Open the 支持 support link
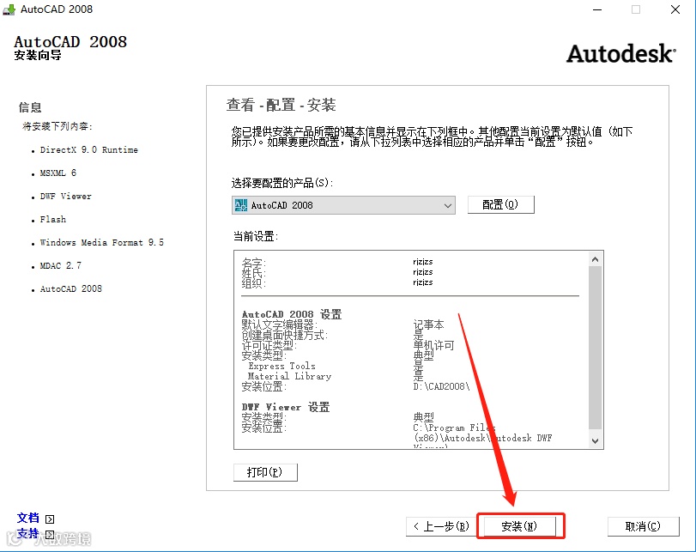 (28, 534)
